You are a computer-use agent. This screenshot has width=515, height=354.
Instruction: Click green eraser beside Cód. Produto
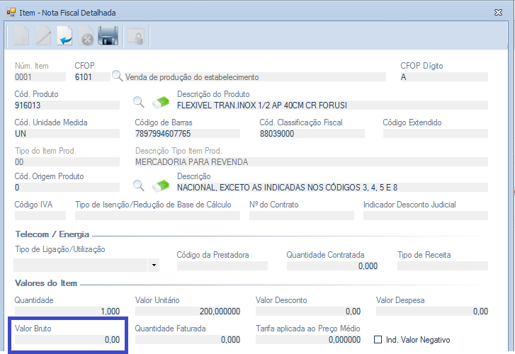tap(161, 105)
